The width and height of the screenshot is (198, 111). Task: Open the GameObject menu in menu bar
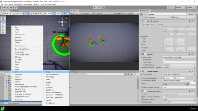[x=19, y=4]
